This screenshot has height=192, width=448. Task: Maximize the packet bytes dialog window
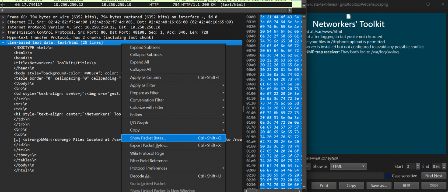428,4
